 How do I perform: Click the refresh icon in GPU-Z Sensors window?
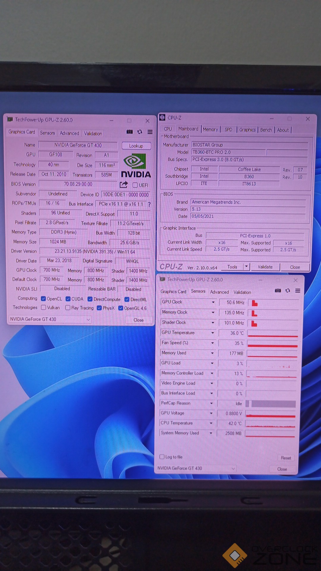click(288, 291)
